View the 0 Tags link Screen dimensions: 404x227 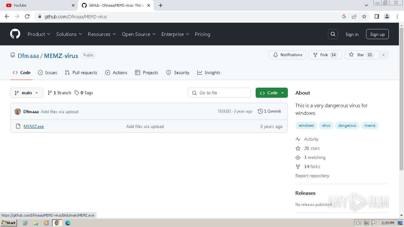click(x=84, y=93)
